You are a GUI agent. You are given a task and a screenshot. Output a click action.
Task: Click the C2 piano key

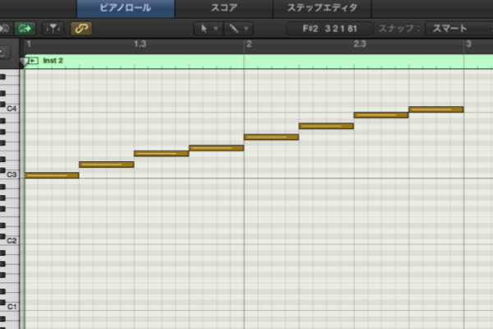[x=10, y=241]
